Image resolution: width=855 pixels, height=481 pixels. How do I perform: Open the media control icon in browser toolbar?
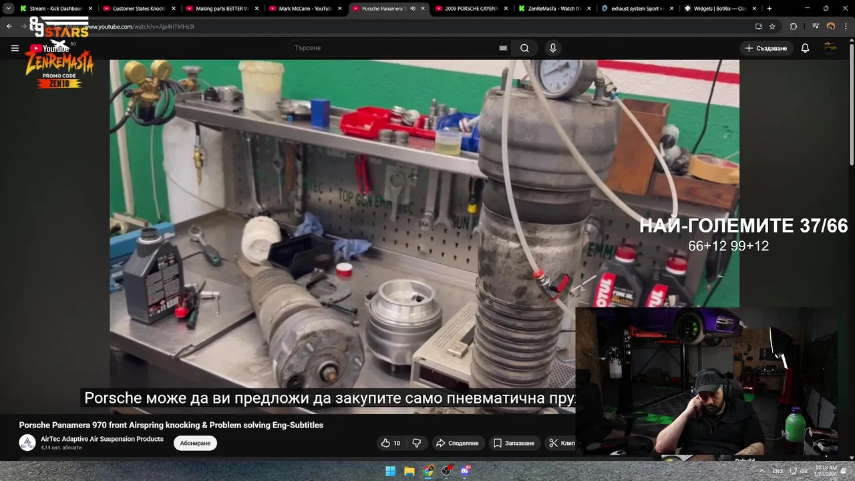[x=816, y=27]
